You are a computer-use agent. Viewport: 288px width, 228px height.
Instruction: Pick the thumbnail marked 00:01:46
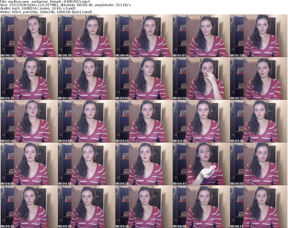click(x=86, y=78)
